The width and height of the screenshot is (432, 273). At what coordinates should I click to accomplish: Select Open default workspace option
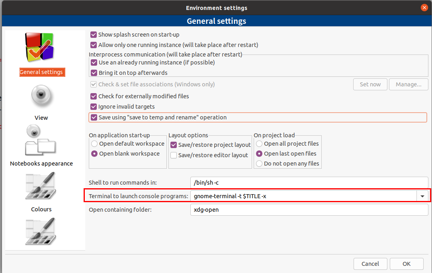tap(94, 144)
